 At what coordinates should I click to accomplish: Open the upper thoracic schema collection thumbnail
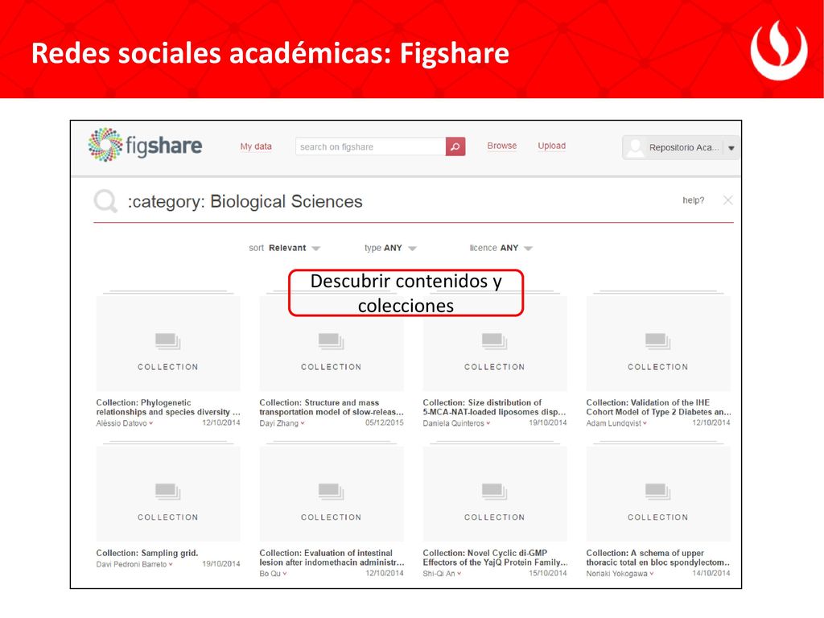tap(658, 494)
